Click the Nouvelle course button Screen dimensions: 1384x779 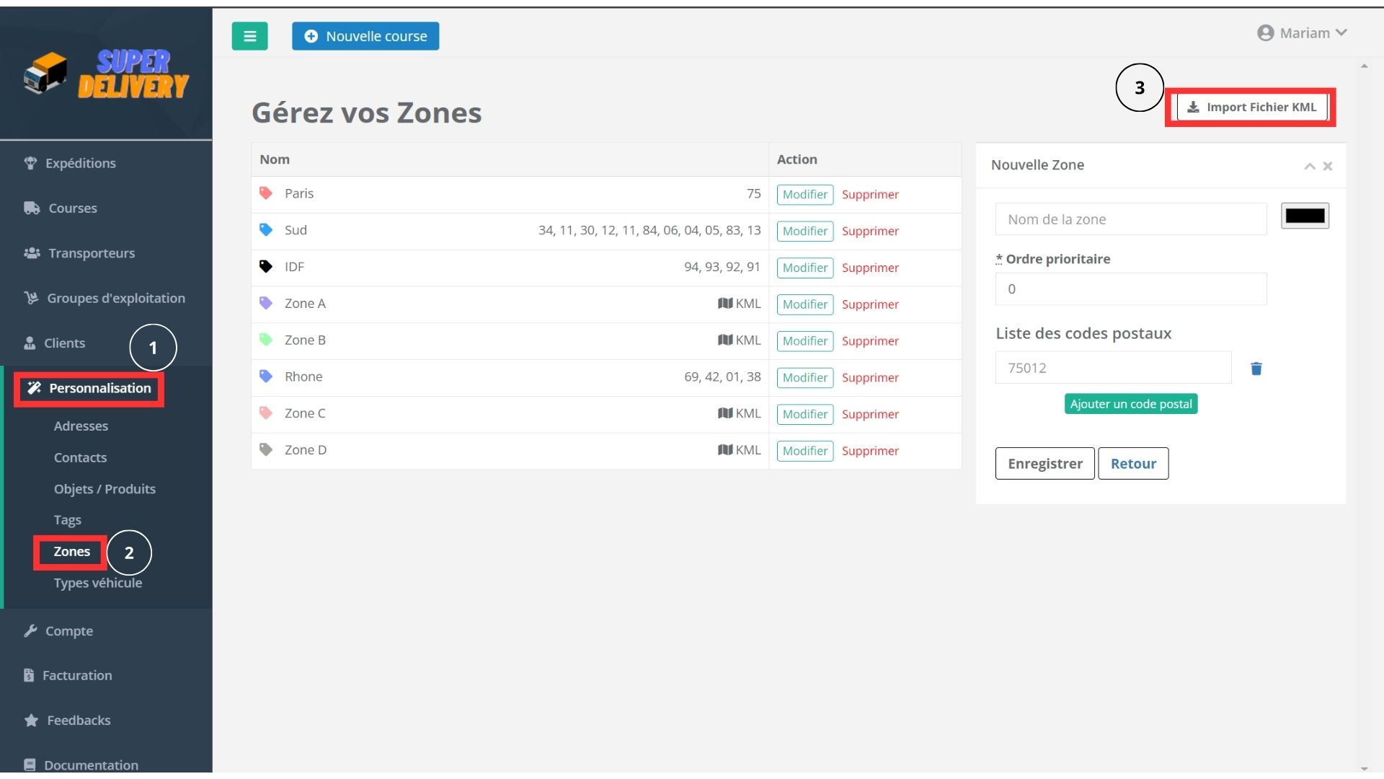pyautogui.click(x=365, y=36)
